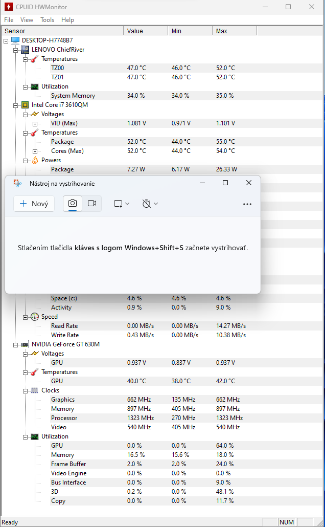Click the Voltages icon under Intel Core i7
Screen dimensions: 325x527
35,114
